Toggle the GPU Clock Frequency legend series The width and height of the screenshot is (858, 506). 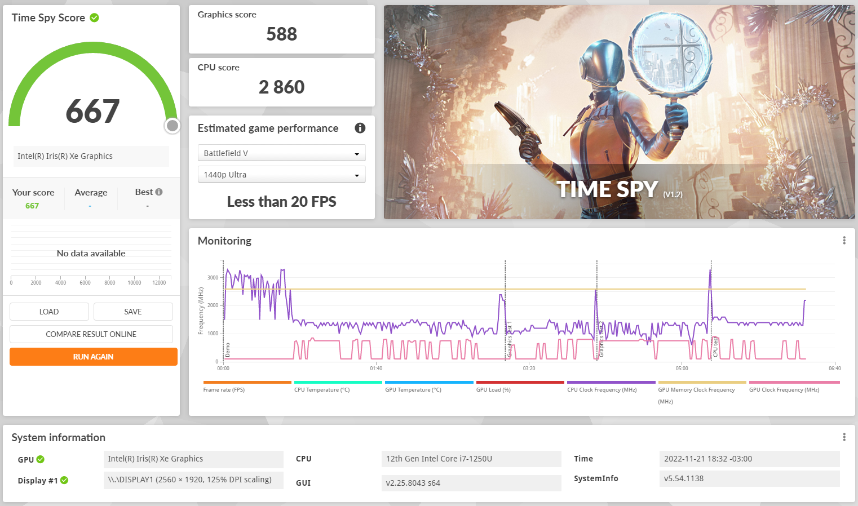784,390
